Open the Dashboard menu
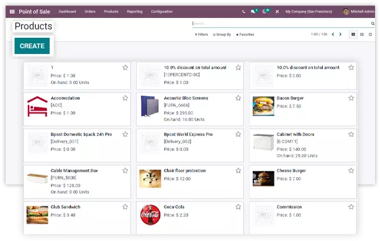 pyautogui.click(x=67, y=11)
